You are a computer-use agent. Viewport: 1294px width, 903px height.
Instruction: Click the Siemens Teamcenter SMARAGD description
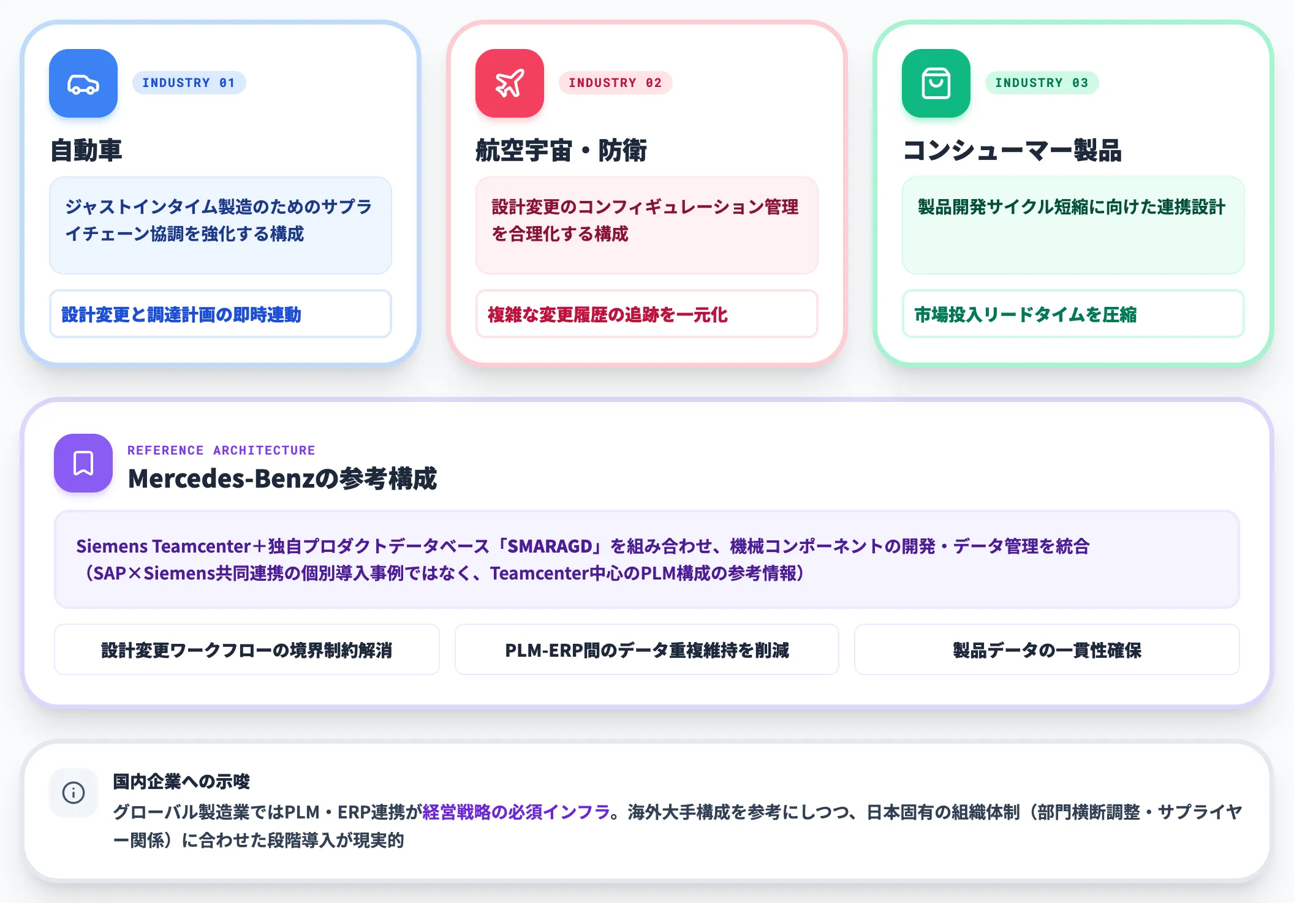pos(647,559)
